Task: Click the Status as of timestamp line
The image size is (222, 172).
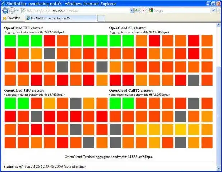Action: 45,166
